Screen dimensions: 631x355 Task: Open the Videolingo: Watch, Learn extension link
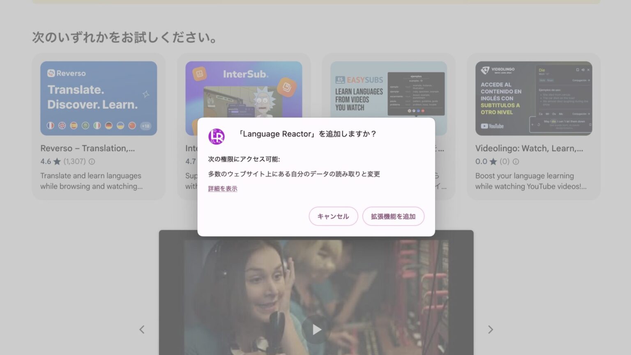[x=528, y=148]
